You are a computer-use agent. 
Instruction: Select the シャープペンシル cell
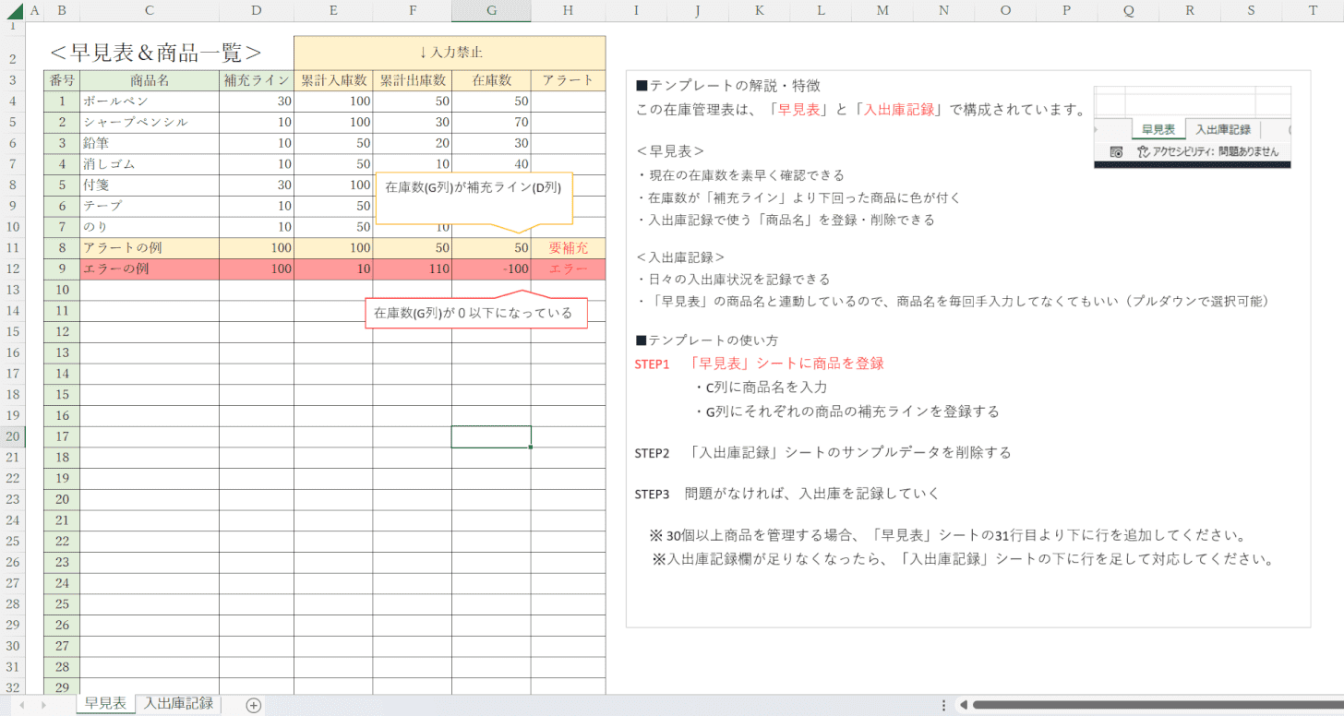[x=150, y=122]
